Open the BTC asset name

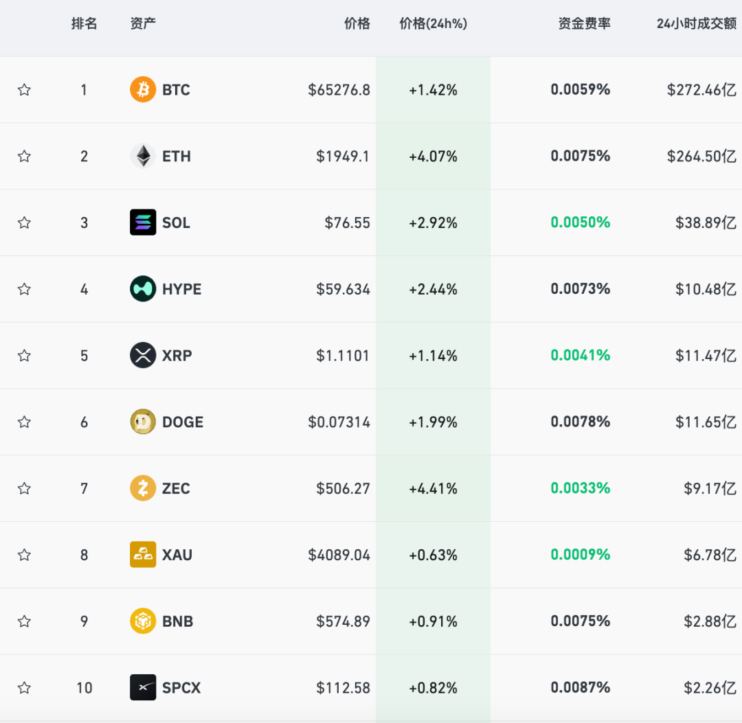click(176, 90)
